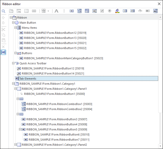163x149 pixels.
Task: Select the Tab Elements row
Action: (88, 79)
